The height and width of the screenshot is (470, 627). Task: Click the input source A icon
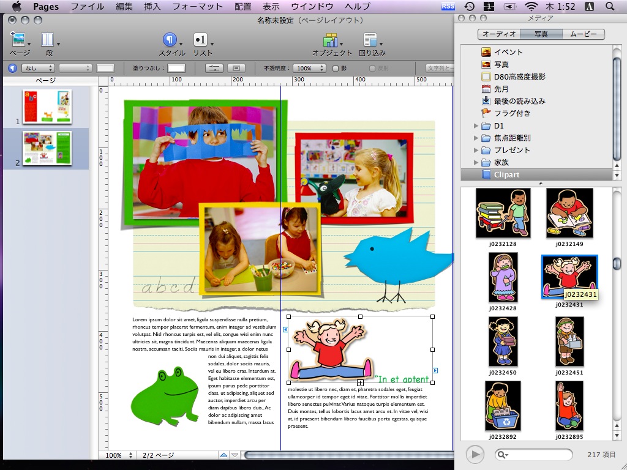click(589, 6)
